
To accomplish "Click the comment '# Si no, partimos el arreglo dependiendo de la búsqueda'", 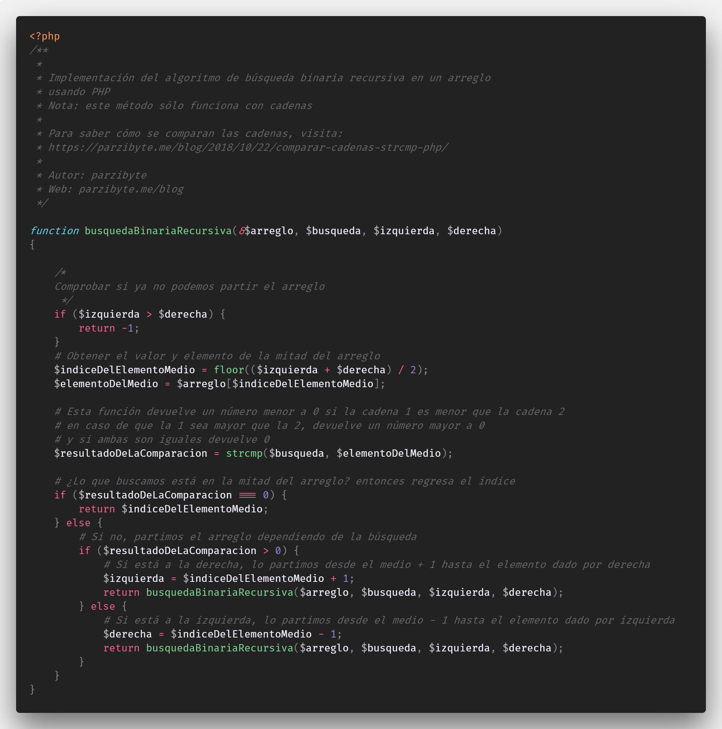I will 248,537.
